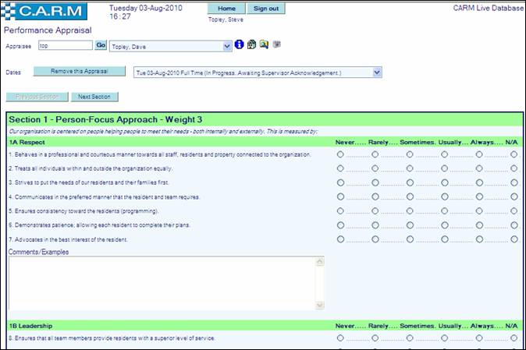Select Usually for item 5 ensures consistency
This screenshot has width=526, height=350.
pyautogui.click(x=444, y=210)
